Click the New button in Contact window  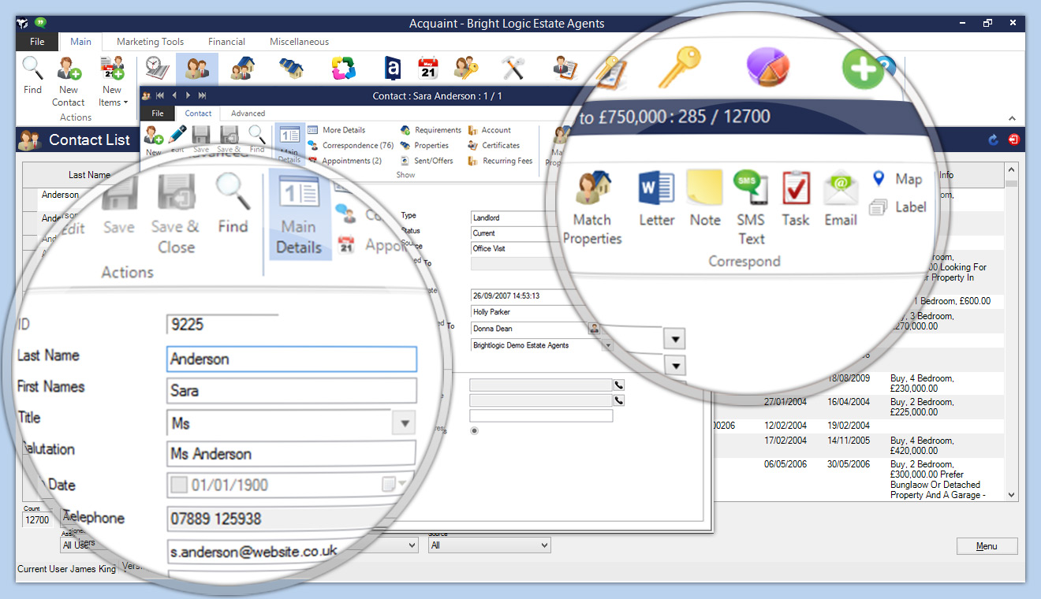(153, 140)
